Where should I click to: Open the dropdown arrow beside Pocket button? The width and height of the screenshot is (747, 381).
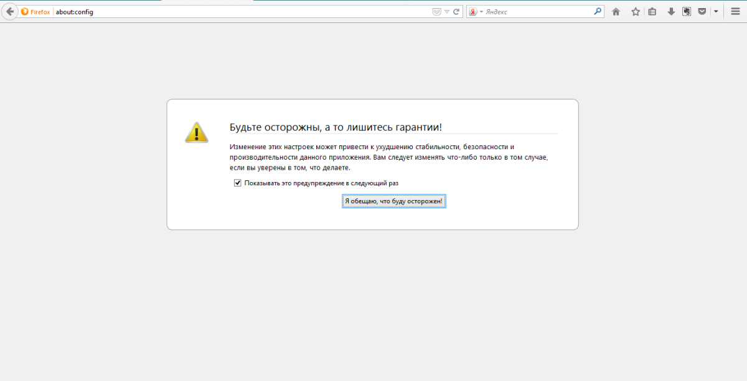coord(716,12)
